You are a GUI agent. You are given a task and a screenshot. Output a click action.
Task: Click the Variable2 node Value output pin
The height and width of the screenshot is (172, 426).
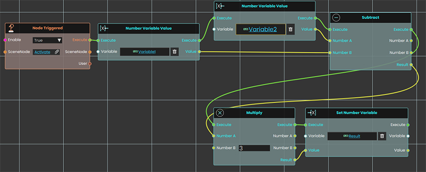[315, 29]
